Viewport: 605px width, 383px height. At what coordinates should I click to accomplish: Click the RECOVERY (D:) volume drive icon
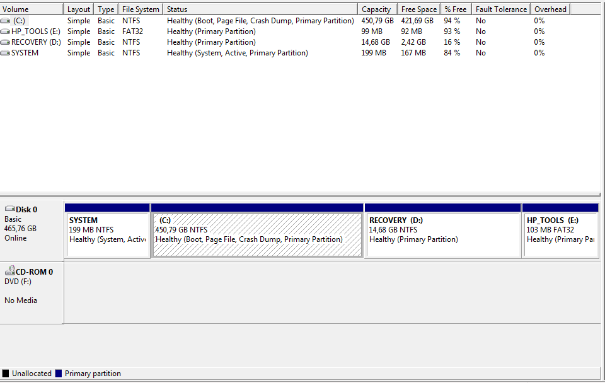click(x=5, y=42)
